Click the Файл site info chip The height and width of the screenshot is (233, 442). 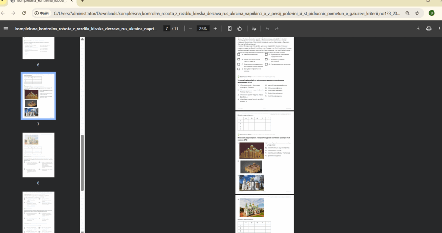click(42, 13)
